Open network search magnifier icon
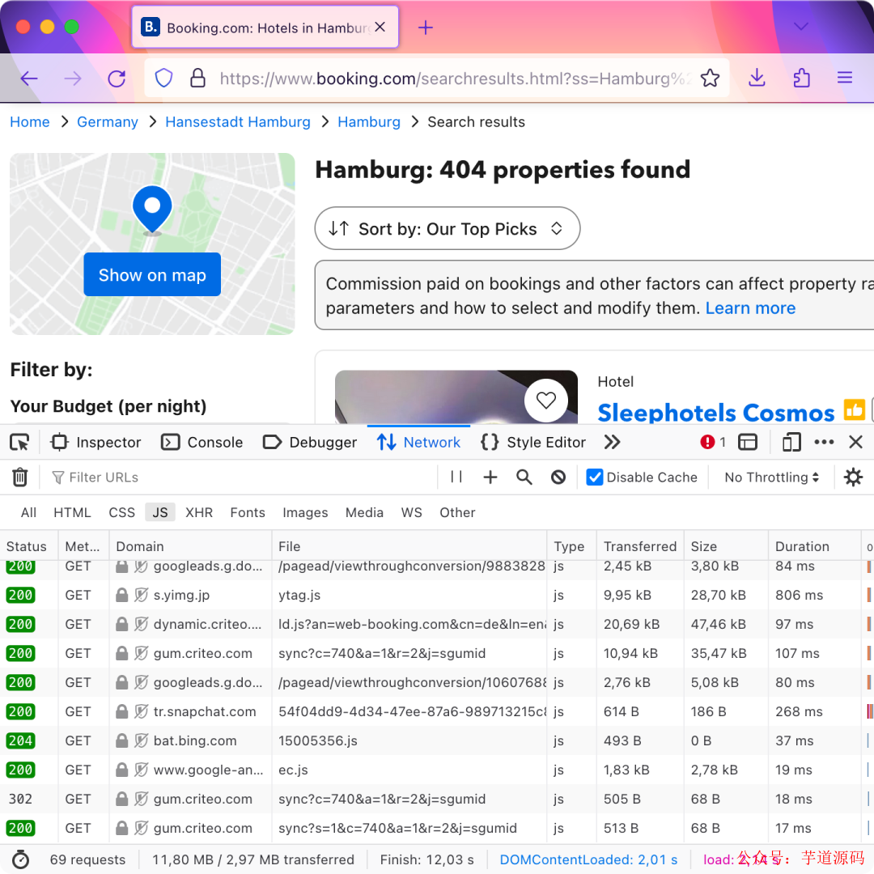 (x=524, y=477)
